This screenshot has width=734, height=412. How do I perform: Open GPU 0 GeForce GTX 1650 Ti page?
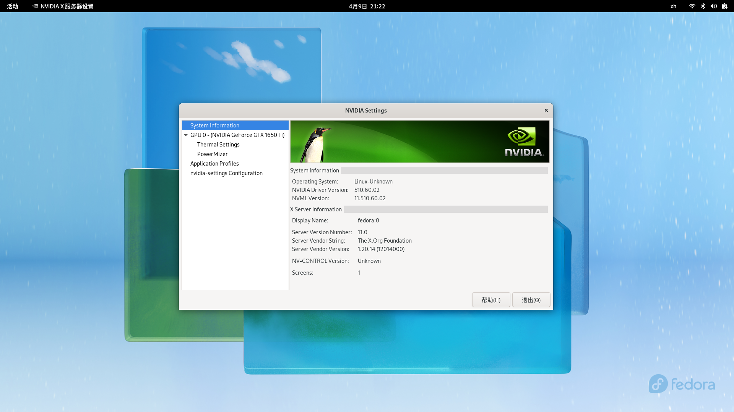(x=237, y=135)
